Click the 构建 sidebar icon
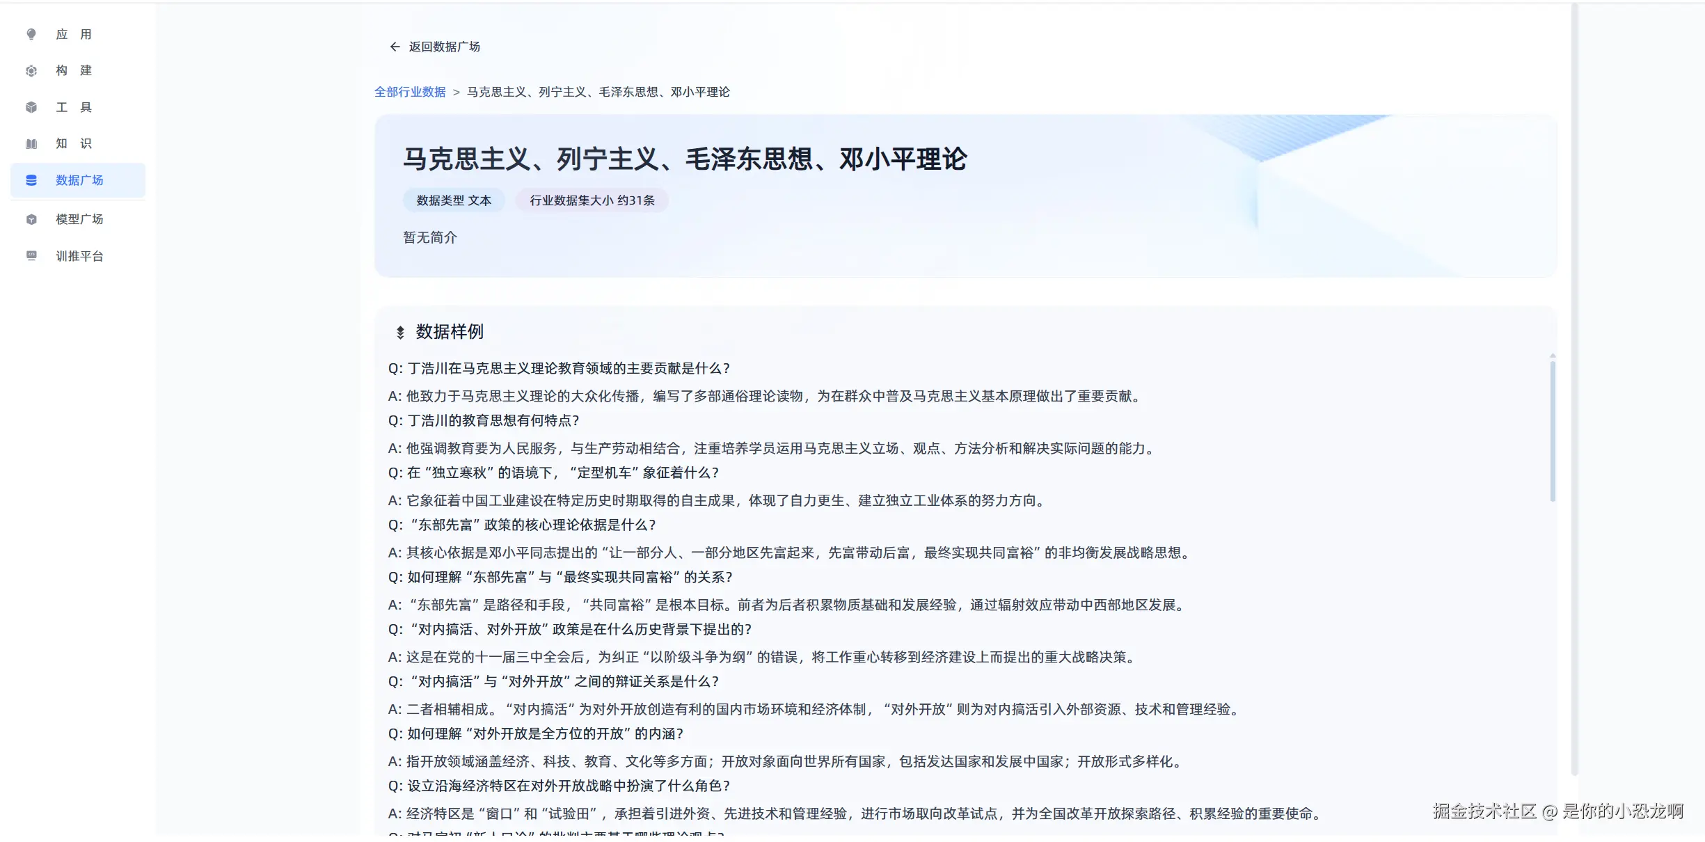1705x842 pixels. pyautogui.click(x=31, y=71)
